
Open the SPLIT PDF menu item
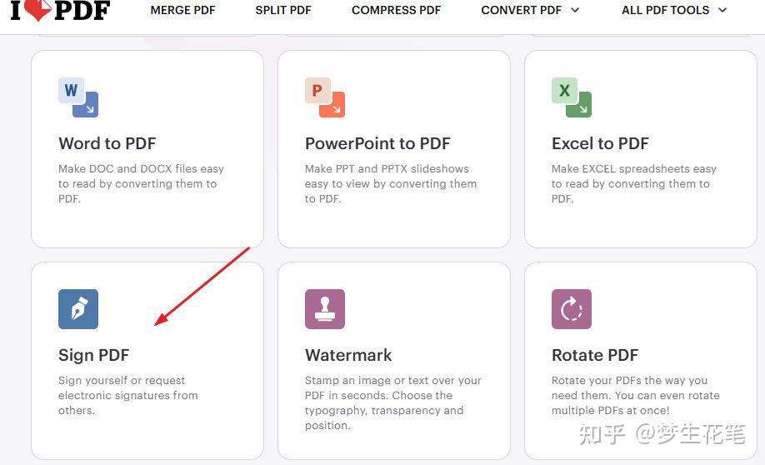tap(283, 10)
